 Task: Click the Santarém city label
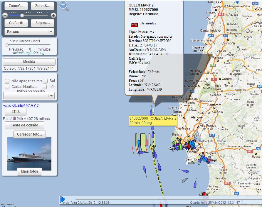pyautogui.click(x=214, y=105)
